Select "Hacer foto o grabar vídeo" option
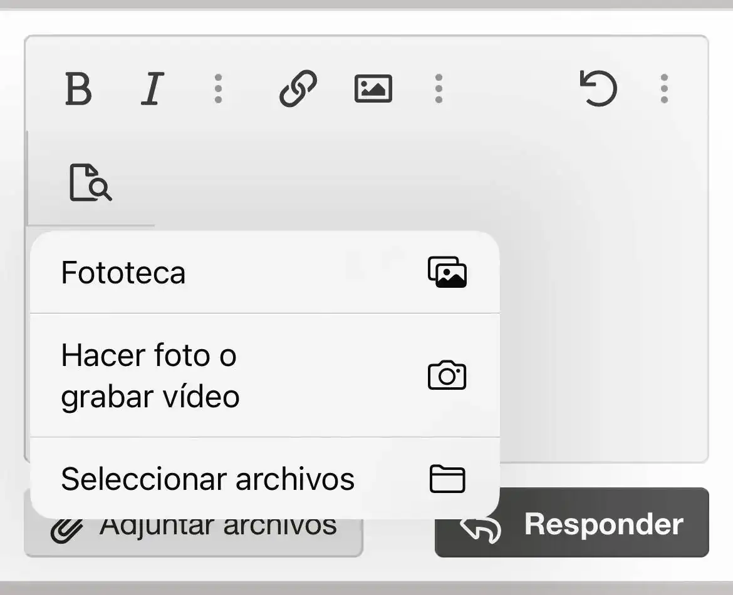Screen dimensions: 733x595 click(150, 376)
